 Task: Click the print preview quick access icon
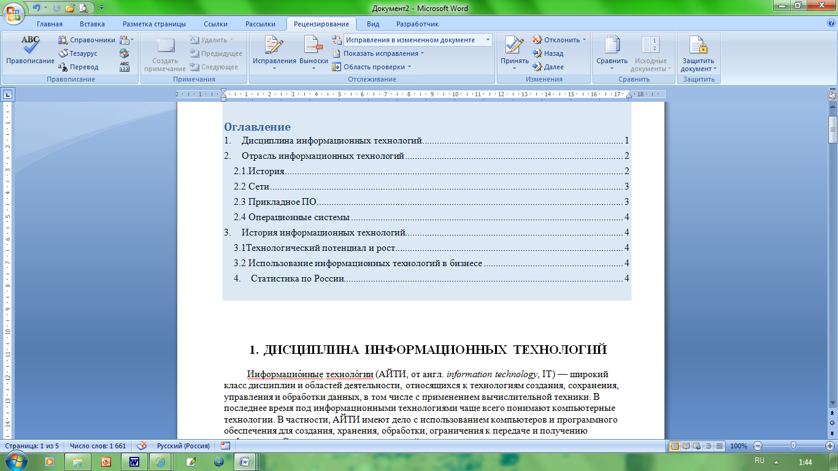[83, 8]
